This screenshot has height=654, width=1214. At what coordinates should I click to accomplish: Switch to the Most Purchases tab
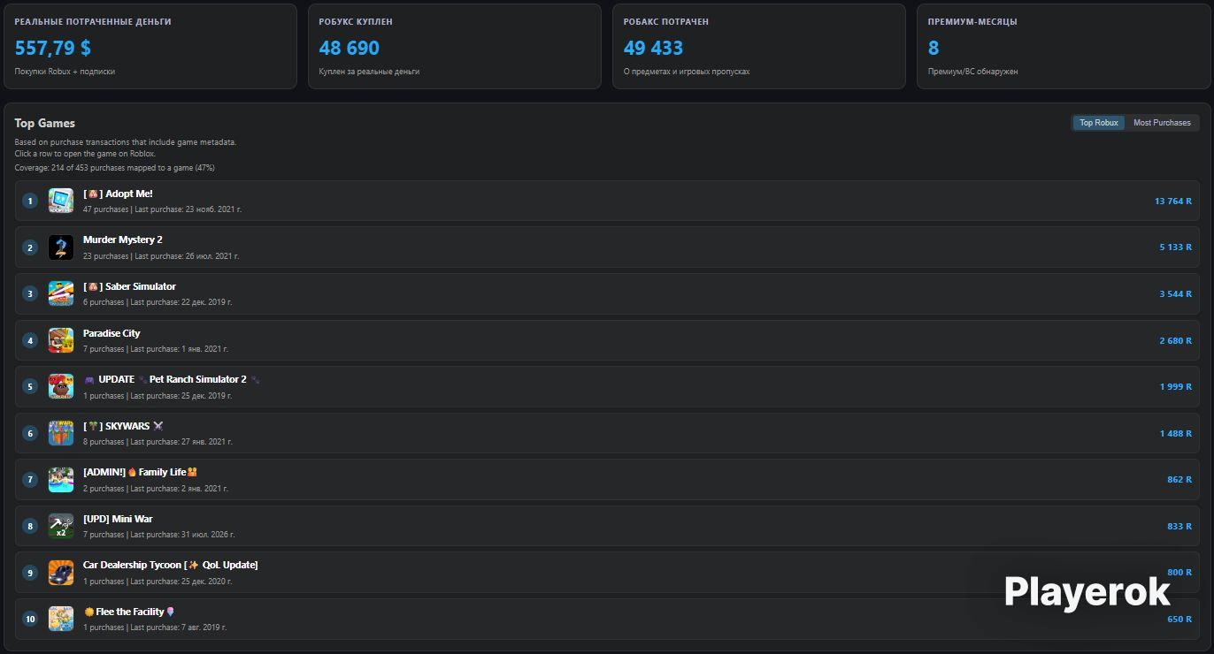[1162, 123]
